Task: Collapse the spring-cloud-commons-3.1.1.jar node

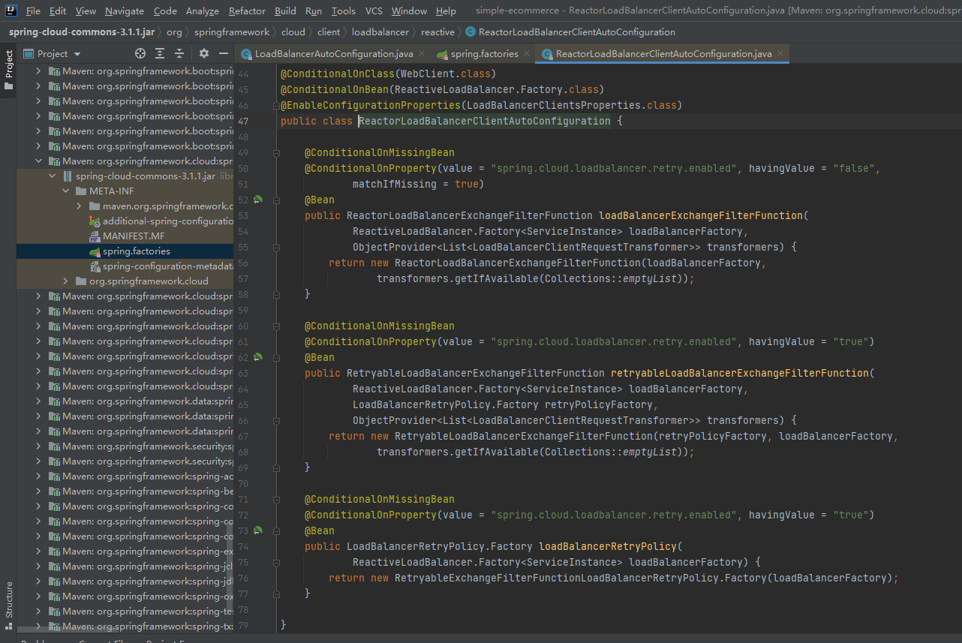Action: coord(53,176)
